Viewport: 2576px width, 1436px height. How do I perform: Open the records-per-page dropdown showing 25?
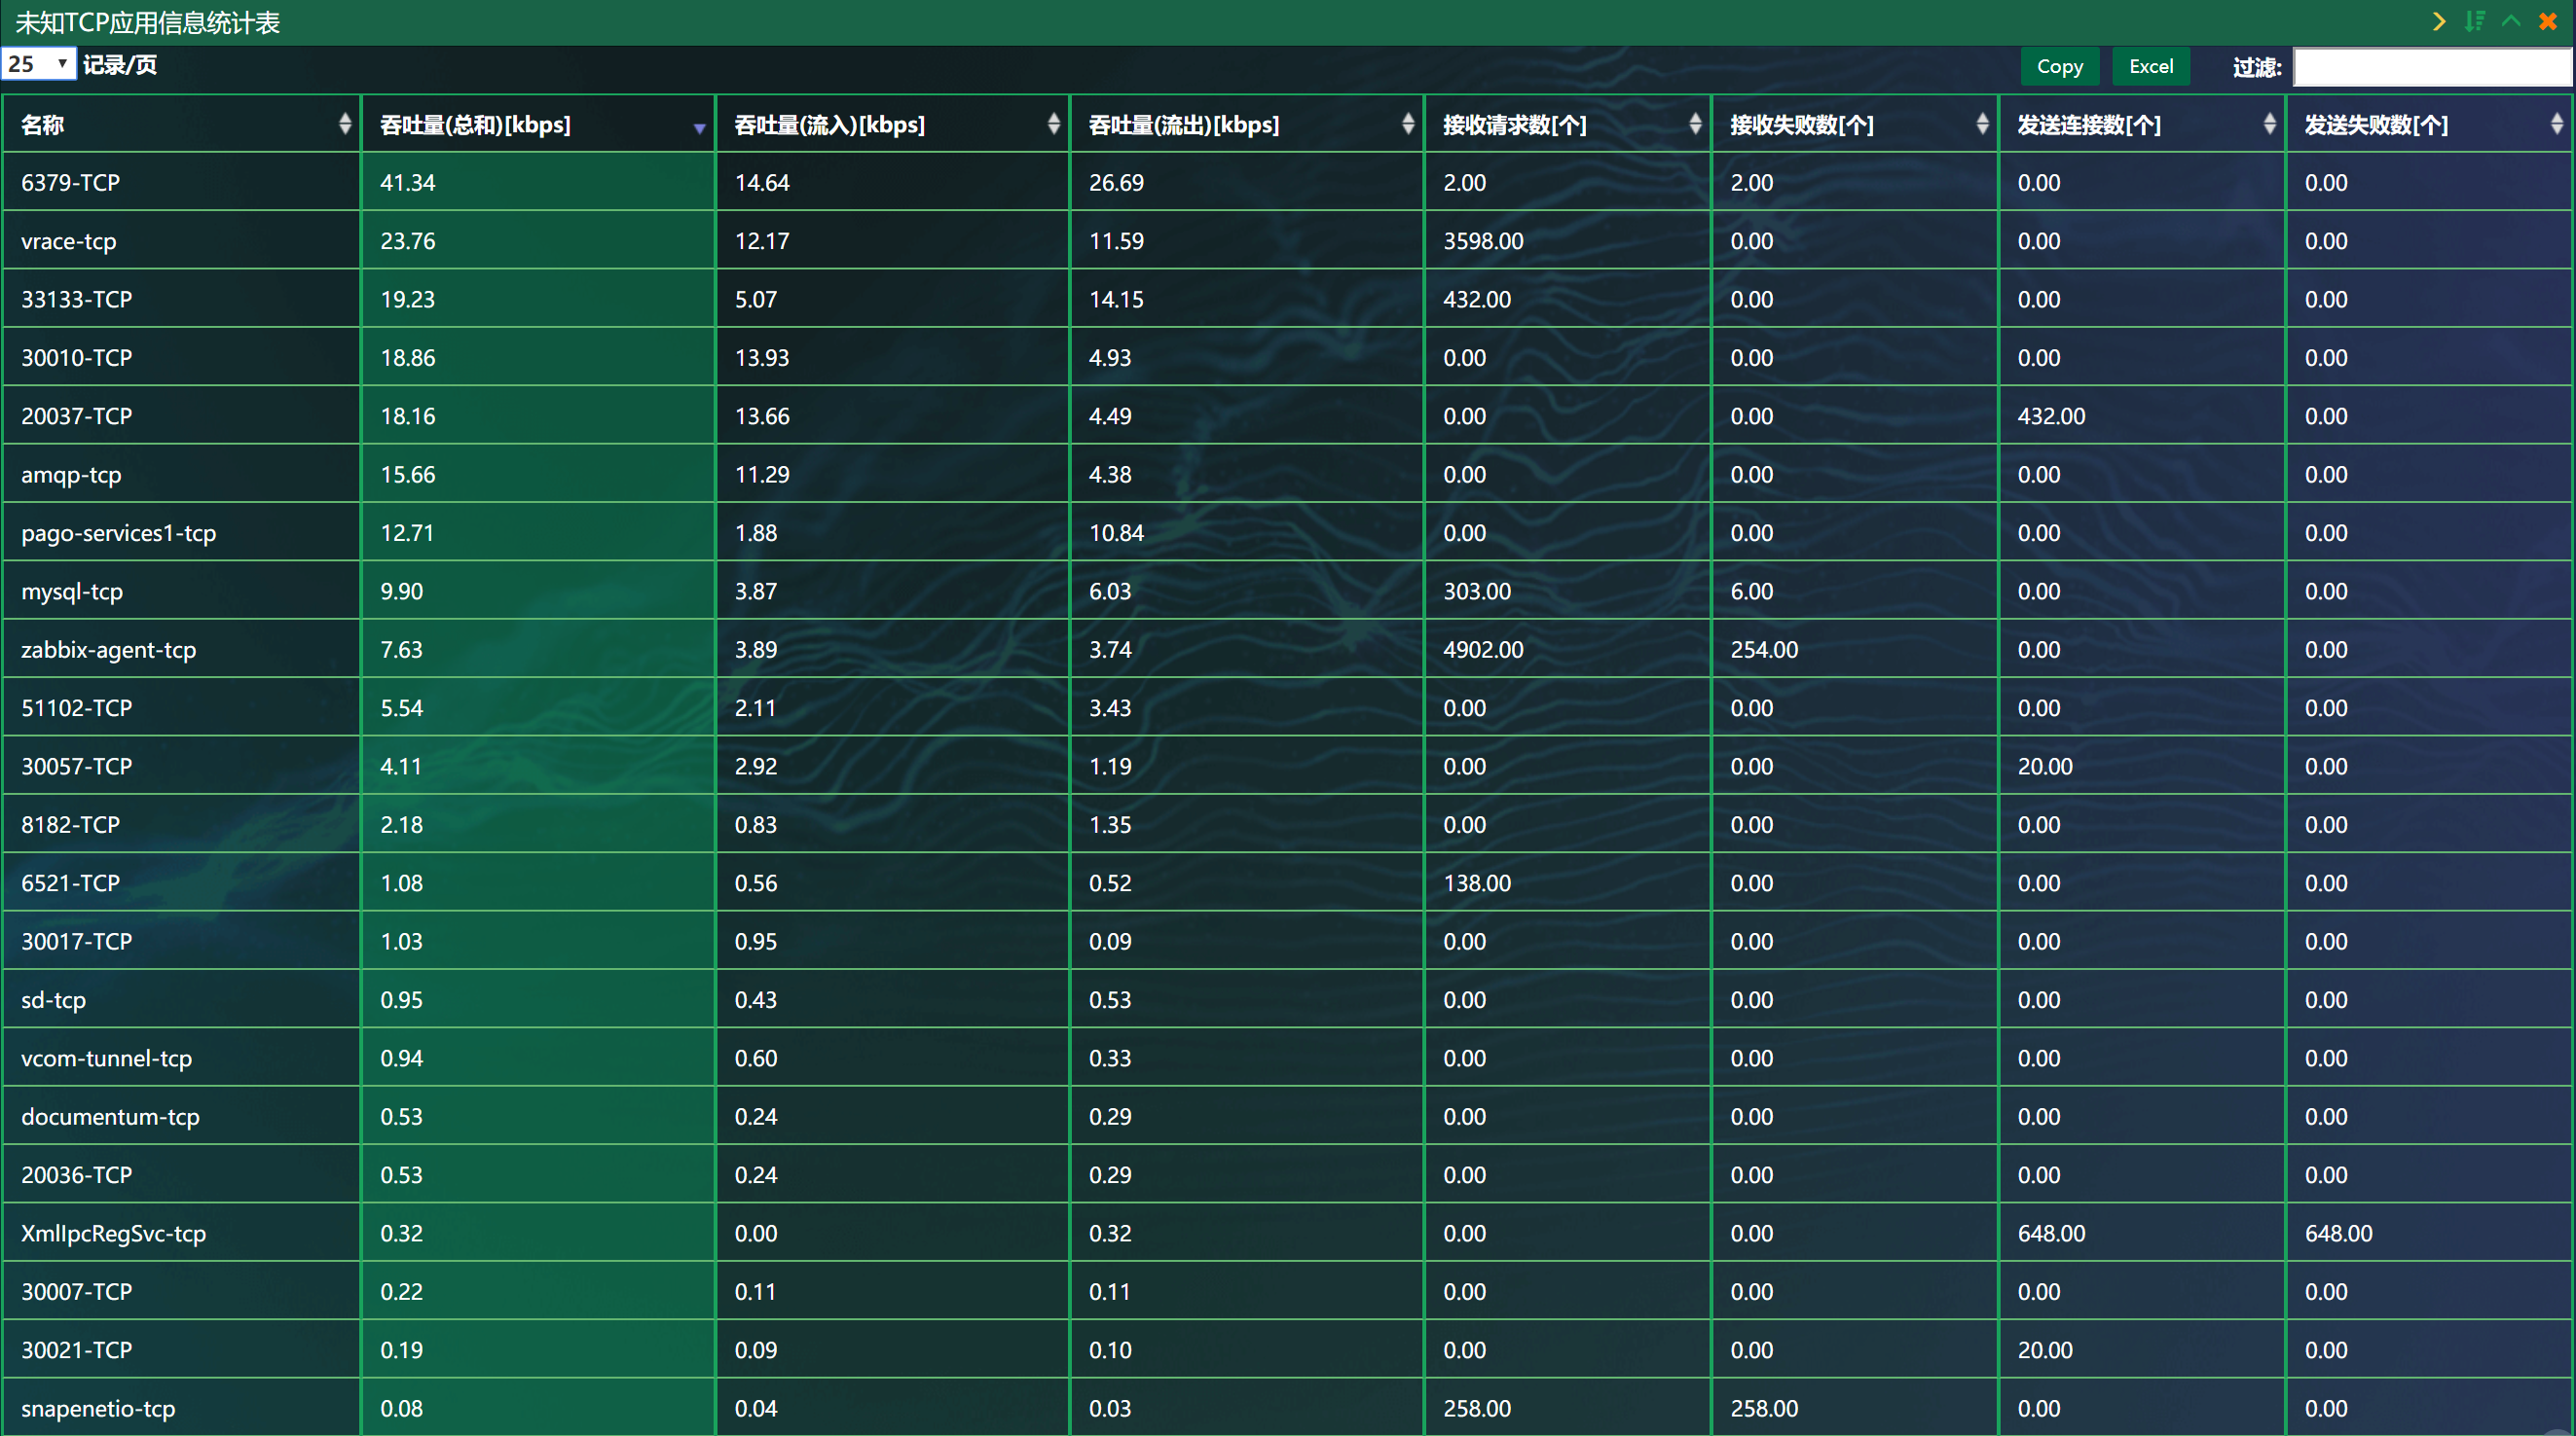38,64
